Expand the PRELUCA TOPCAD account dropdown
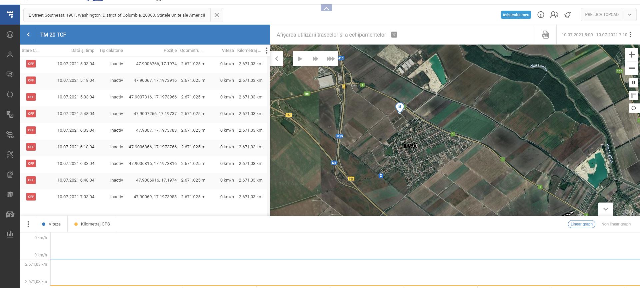Image resolution: width=640 pixels, height=288 pixels. pos(629,15)
